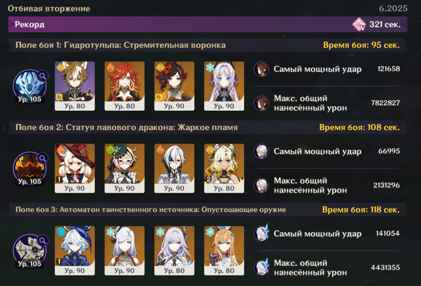
Task: Select the white-haired Pyro character in battlefield 2
Action: coord(174,168)
